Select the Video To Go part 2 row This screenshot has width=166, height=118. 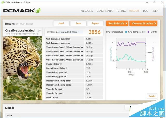[x=74, y=93]
